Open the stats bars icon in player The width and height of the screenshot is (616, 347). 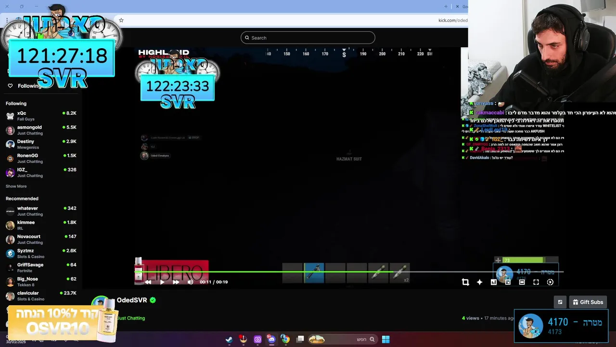(493, 282)
